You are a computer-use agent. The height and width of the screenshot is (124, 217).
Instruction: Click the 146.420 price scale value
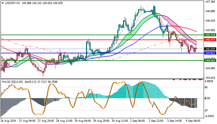click(x=210, y=21)
